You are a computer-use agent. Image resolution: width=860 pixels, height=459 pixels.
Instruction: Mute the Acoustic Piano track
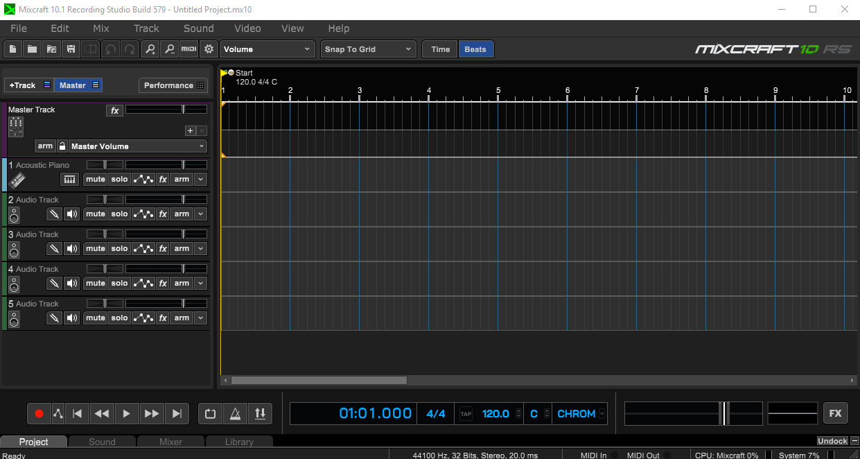point(95,180)
